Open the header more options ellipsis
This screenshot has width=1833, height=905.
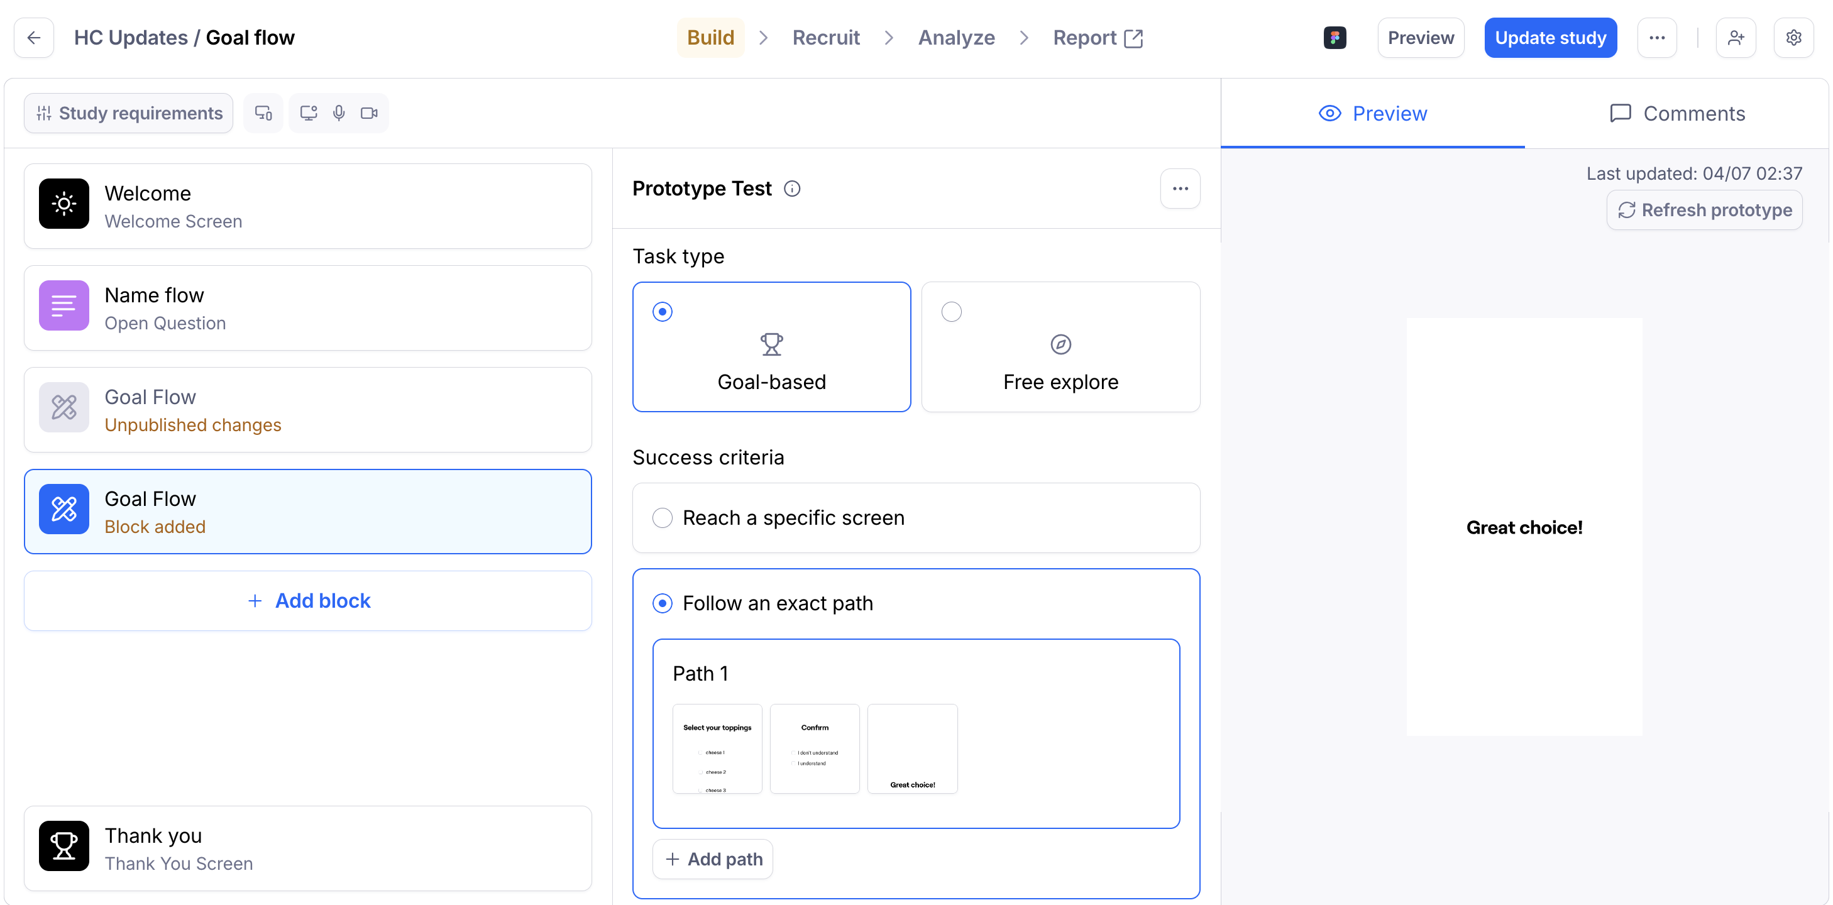click(x=1656, y=38)
